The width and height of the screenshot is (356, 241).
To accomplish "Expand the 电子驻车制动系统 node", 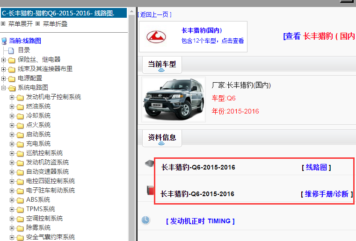I will point(12,191).
